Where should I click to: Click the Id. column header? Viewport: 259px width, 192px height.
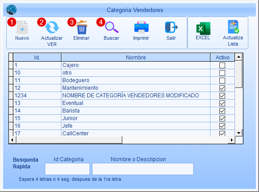coord(37,57)
